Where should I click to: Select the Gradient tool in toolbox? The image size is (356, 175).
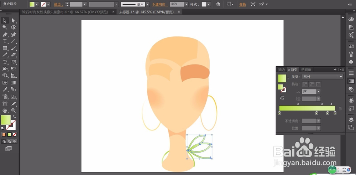click(x=14, y=82)
